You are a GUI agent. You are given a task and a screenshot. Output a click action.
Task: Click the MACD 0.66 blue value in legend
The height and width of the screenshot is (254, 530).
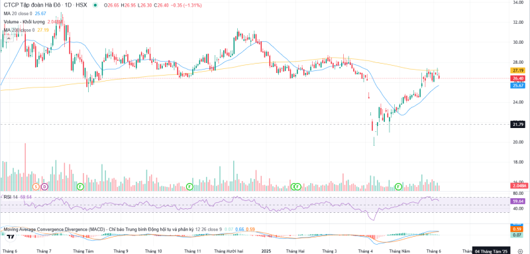click(240, 229)
